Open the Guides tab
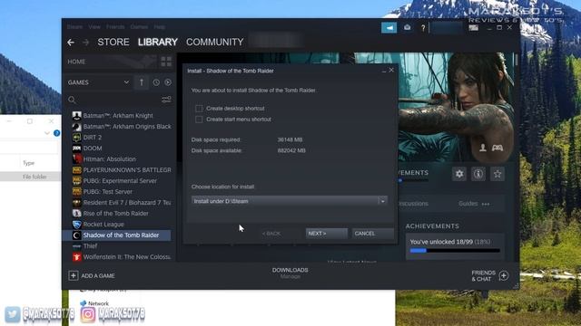This screenshot has width=581, height=326. point(468,204)
